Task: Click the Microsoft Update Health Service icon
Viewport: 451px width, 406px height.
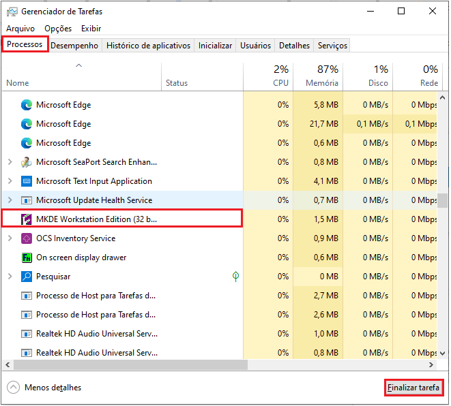Action: 27,200
